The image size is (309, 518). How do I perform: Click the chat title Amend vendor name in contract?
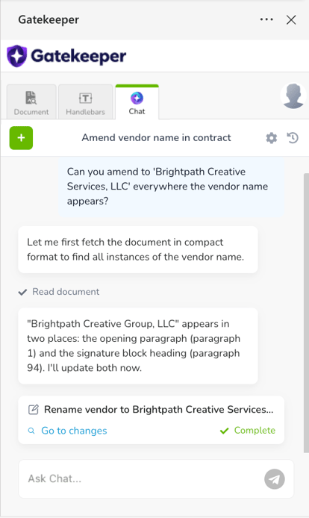tap(156, 137)
